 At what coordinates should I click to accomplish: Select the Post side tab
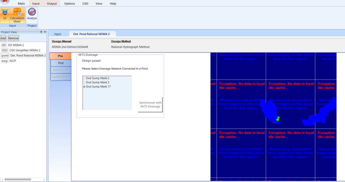[61, 63]
